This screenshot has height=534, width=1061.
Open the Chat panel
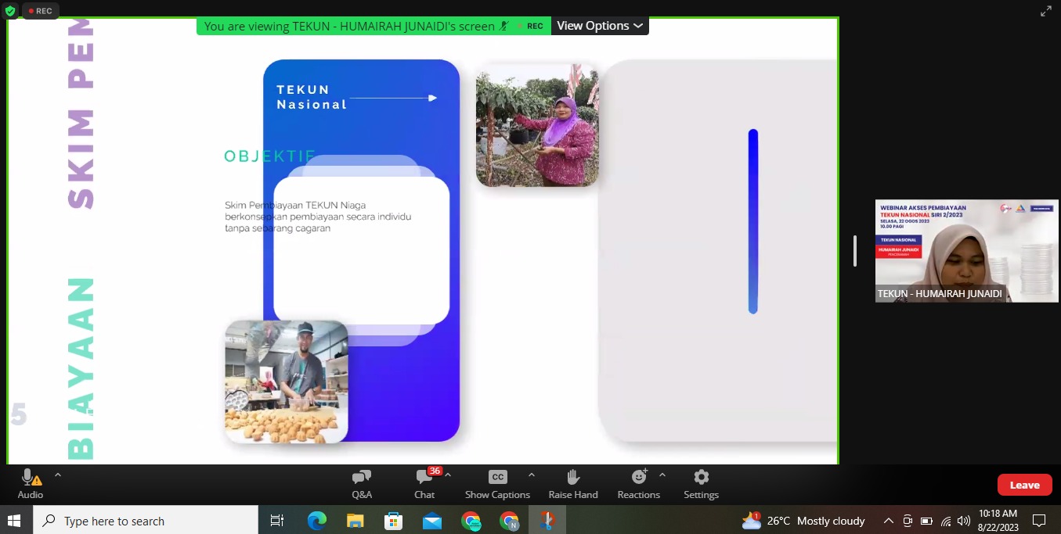[x=424, y=484]
